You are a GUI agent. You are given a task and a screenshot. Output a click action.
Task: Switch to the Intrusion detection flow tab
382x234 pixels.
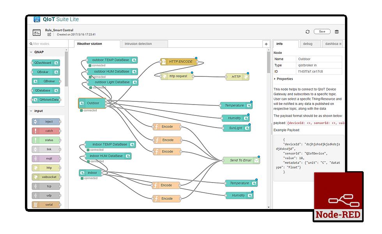click(145, 44)
